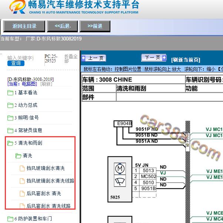The image size is (223, 223).
Task: Click wire label 9051B ND
Action: tap(146, 135)
